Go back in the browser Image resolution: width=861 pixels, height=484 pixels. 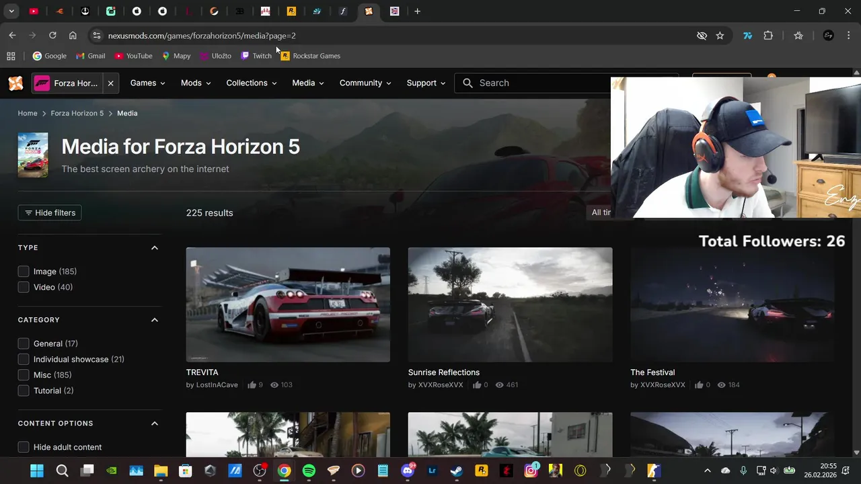(12, 36)
